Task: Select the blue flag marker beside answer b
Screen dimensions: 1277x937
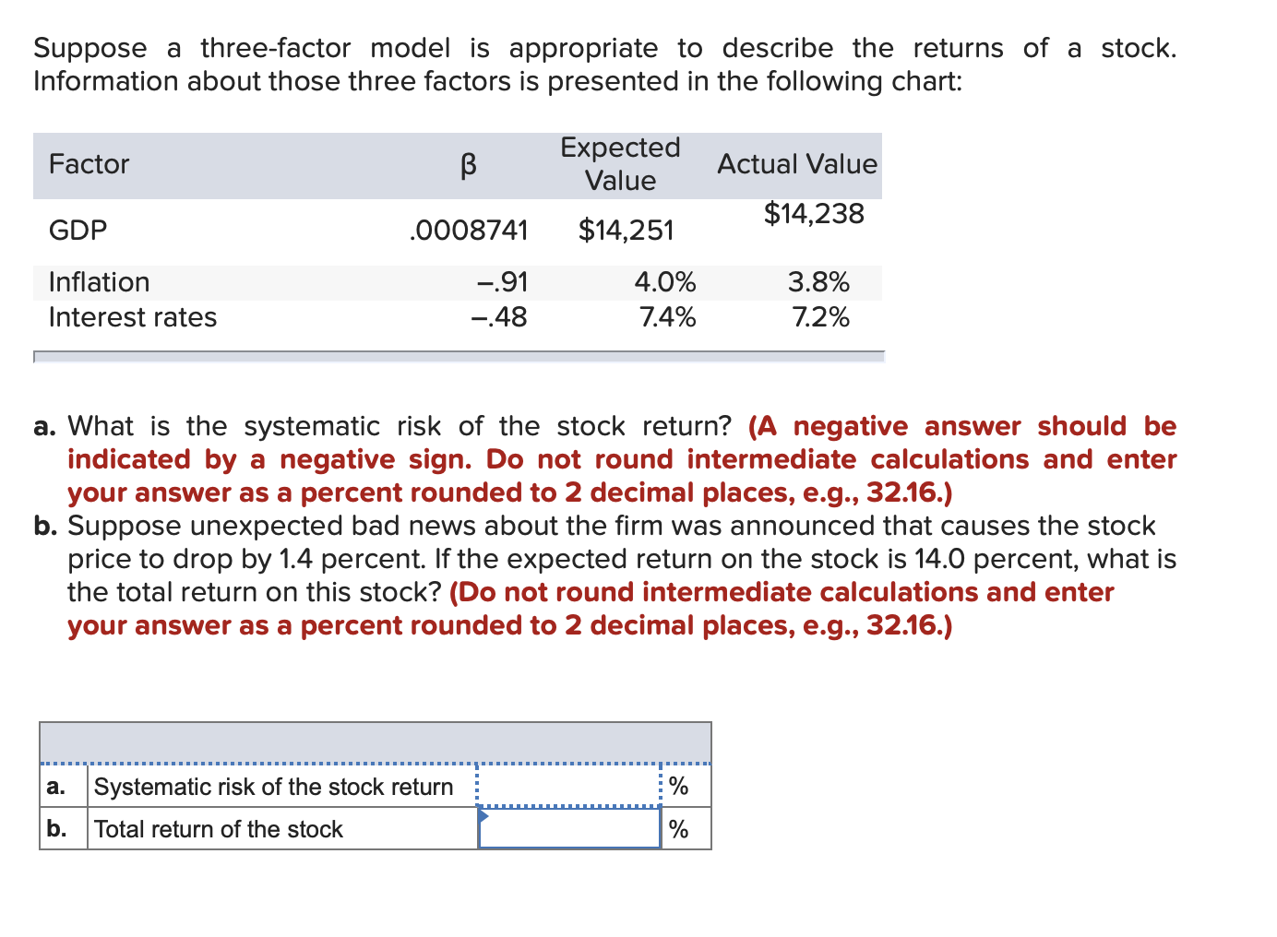Action: (482, 816)
